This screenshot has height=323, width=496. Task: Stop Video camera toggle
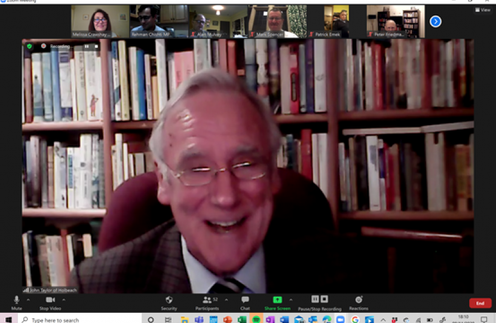coord(51,300)
